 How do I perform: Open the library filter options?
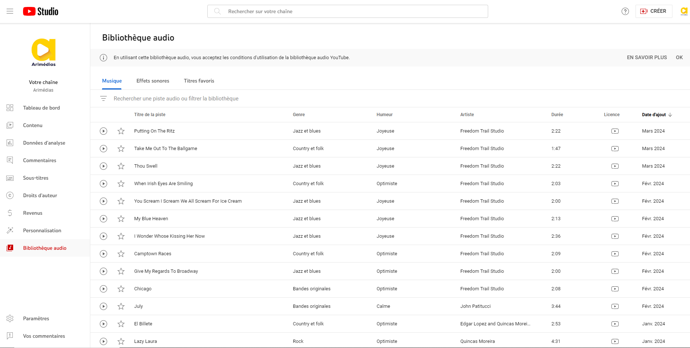tap(103, 98)
